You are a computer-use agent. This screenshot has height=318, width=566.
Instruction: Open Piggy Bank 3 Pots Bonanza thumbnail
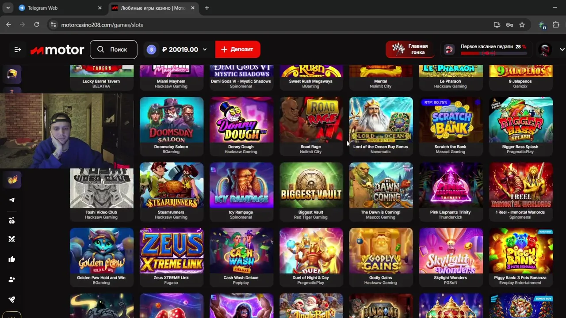pyautogui.click(x=521, y=251)
